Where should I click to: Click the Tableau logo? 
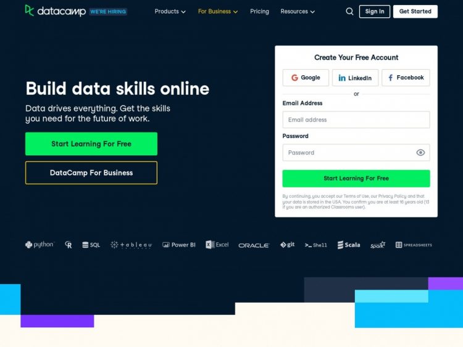[x=131, y=245]
